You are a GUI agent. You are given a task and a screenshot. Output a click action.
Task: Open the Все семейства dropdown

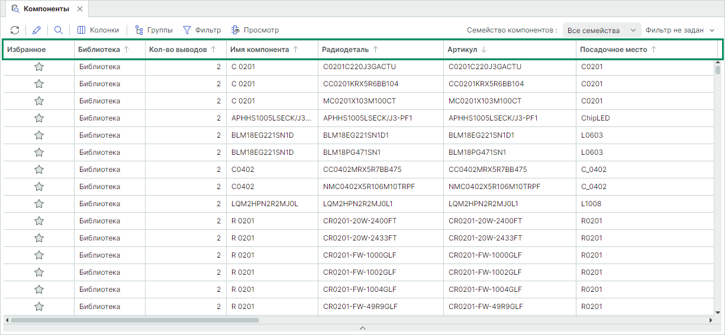pos(601,30)
